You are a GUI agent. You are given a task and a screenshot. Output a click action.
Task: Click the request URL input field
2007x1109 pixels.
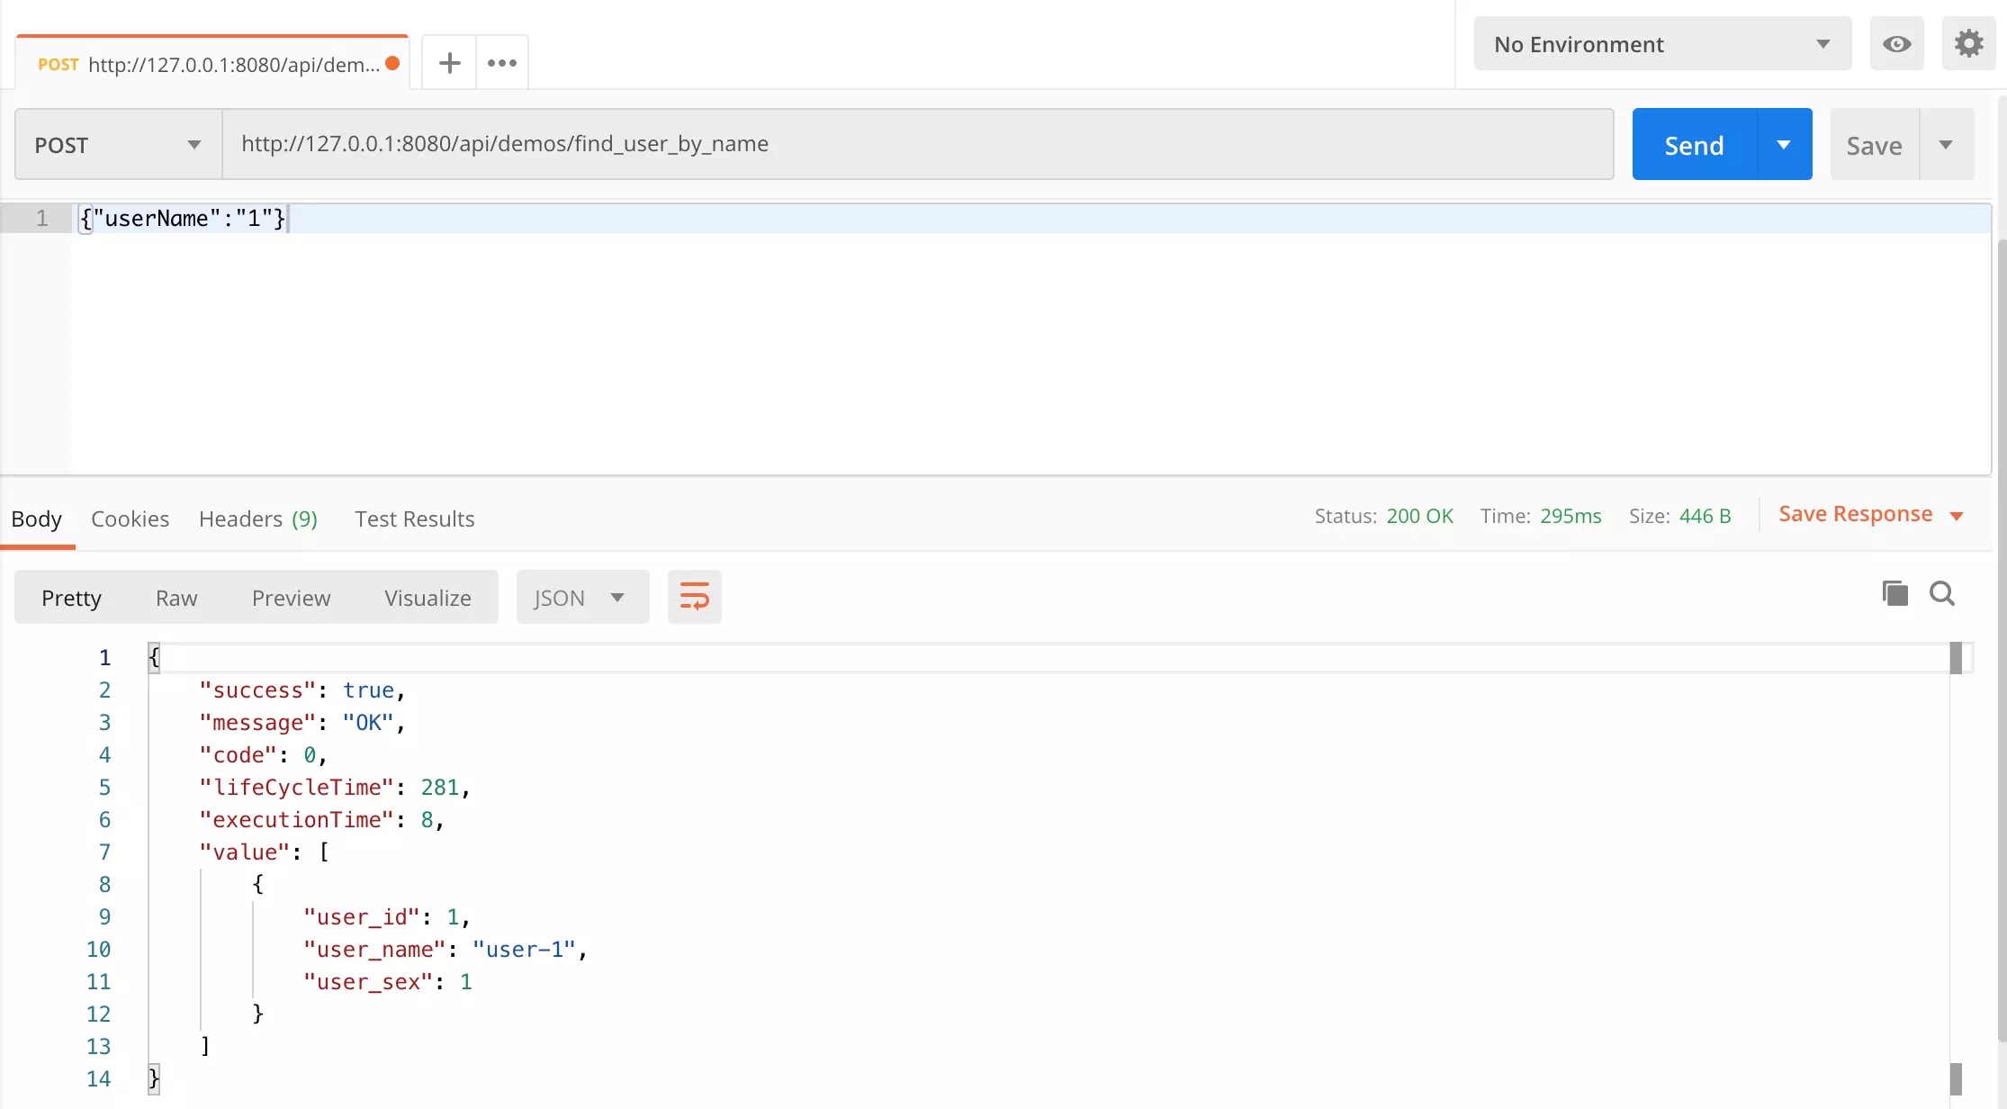click(916, 144)
